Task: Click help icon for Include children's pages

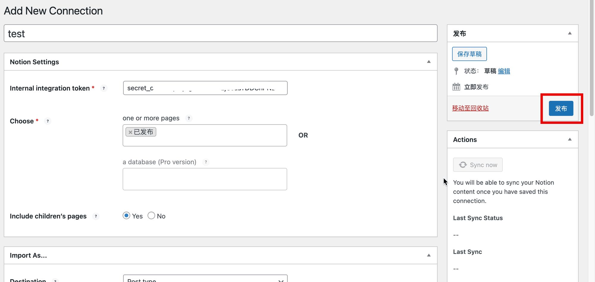Action: [96, 216]
